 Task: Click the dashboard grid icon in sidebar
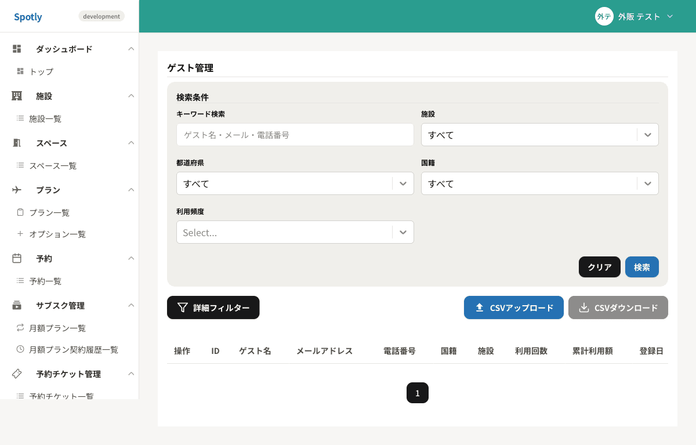(x=17, y=49)
